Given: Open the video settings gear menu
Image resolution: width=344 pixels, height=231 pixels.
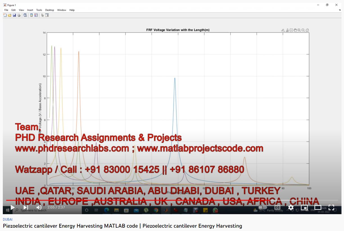Looking at the screenshot, I should click(291, 207).
